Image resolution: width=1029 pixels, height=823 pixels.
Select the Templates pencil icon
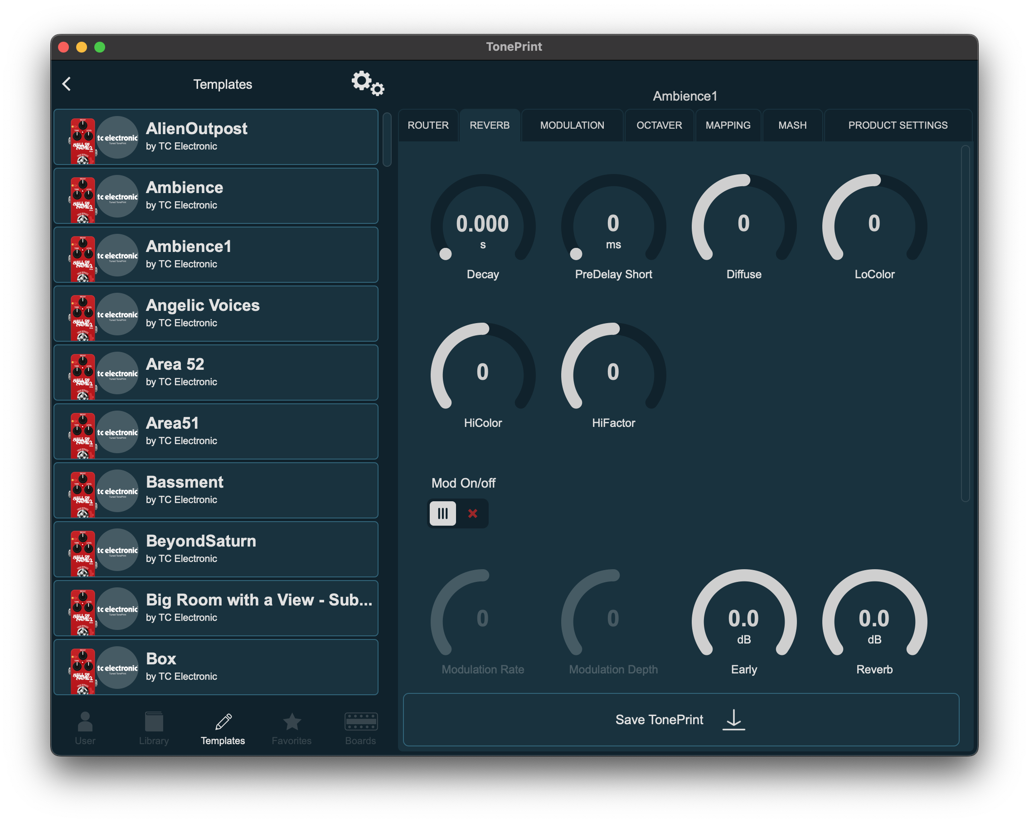pyautogui.click(x=223, y=721)
